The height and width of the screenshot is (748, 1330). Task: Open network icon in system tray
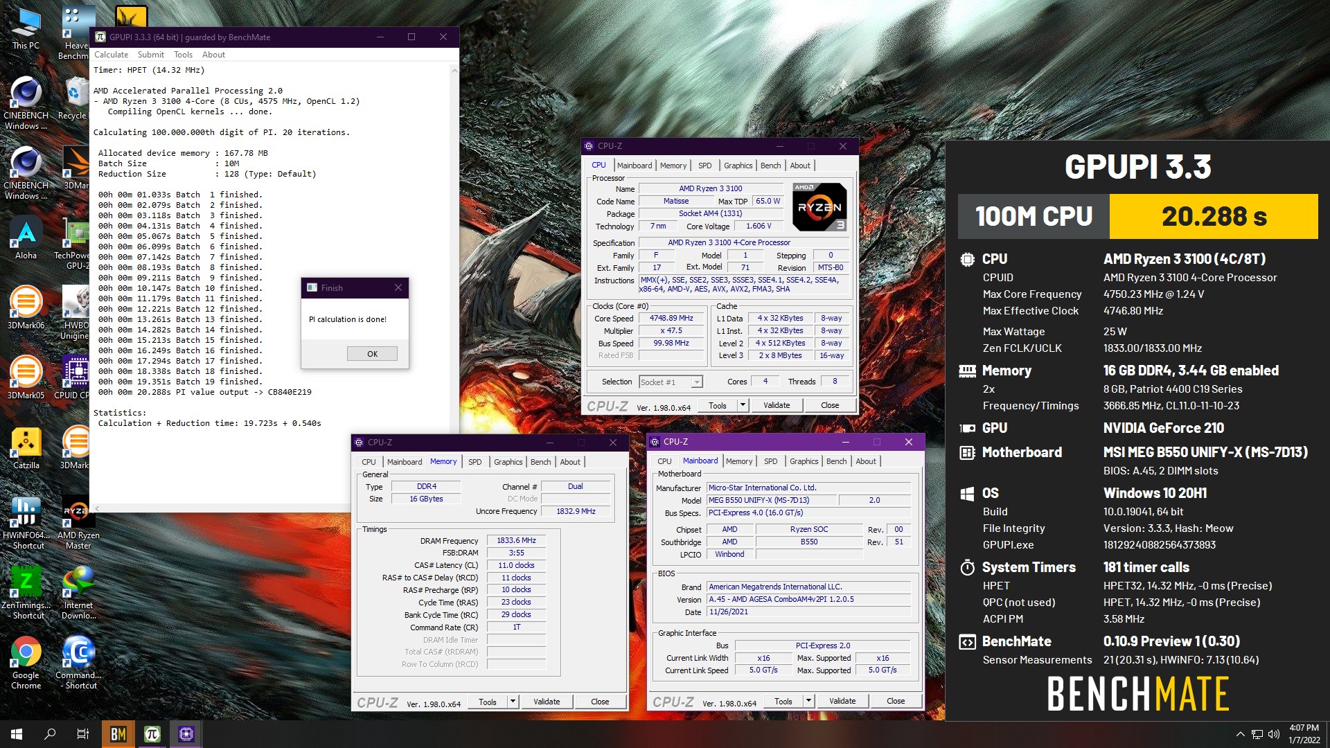tap(1257, 734)
